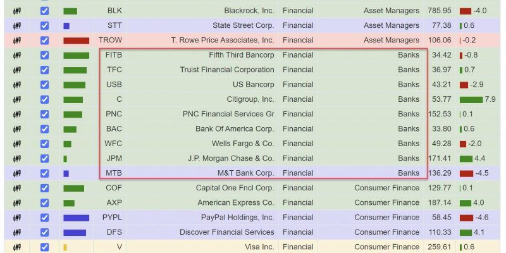Click the 7.9 change bar for Citigroup
The height and width of the screenshot is (253, 506).
click(x=471, y=100)
